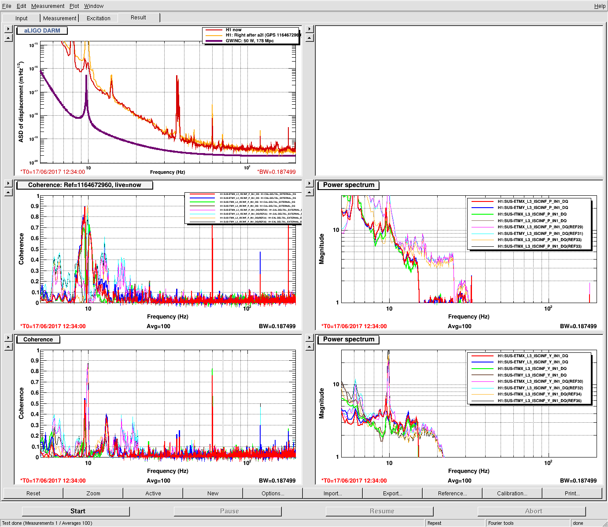Start the measurement

(x=76, y=511)
